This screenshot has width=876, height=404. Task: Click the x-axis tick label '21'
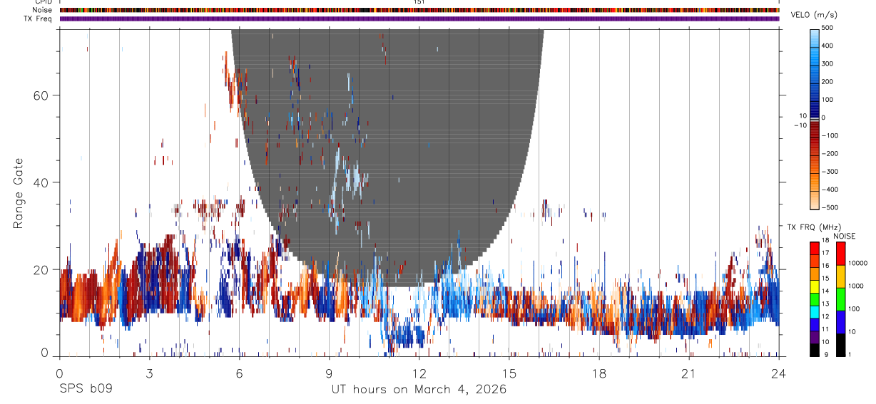[x=688, y=373]
